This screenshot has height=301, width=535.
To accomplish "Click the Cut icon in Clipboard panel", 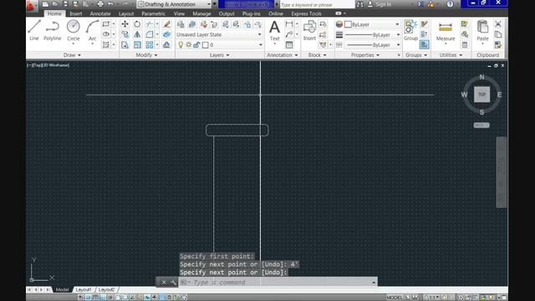I will (x=498, y=24).
